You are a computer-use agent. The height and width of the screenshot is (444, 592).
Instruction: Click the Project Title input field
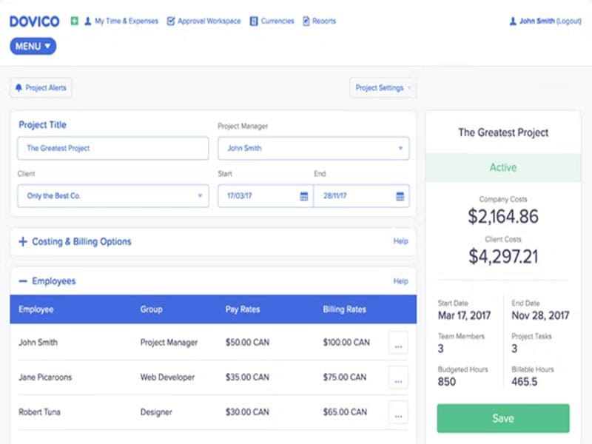[112, 148]
